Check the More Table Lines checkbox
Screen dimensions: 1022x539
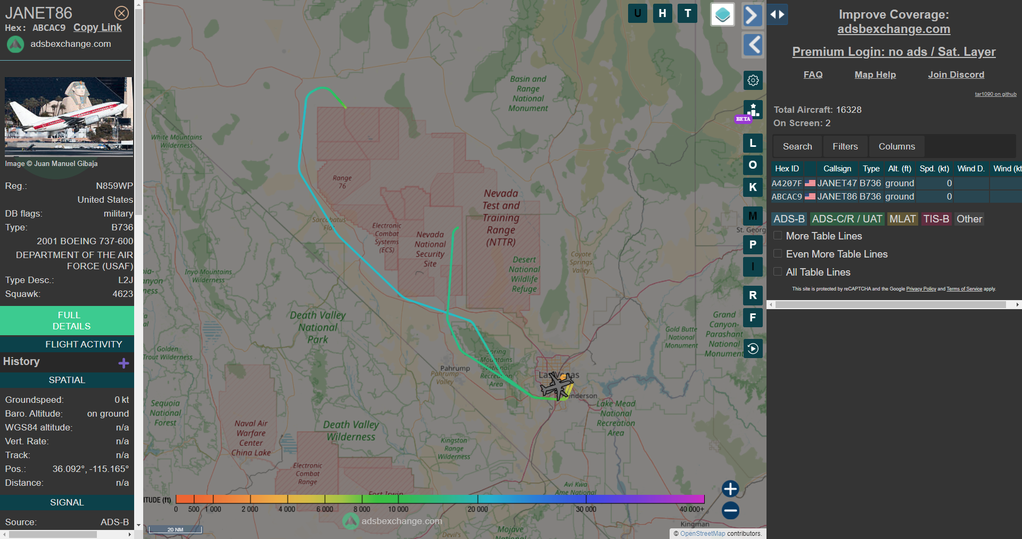(x=778, y=235)
